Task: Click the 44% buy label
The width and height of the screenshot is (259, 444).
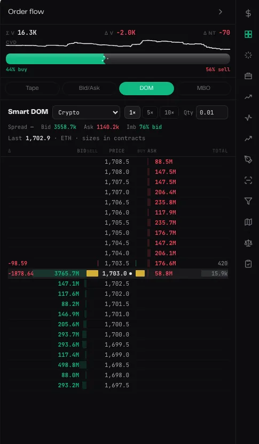Action: coord(17,70)
